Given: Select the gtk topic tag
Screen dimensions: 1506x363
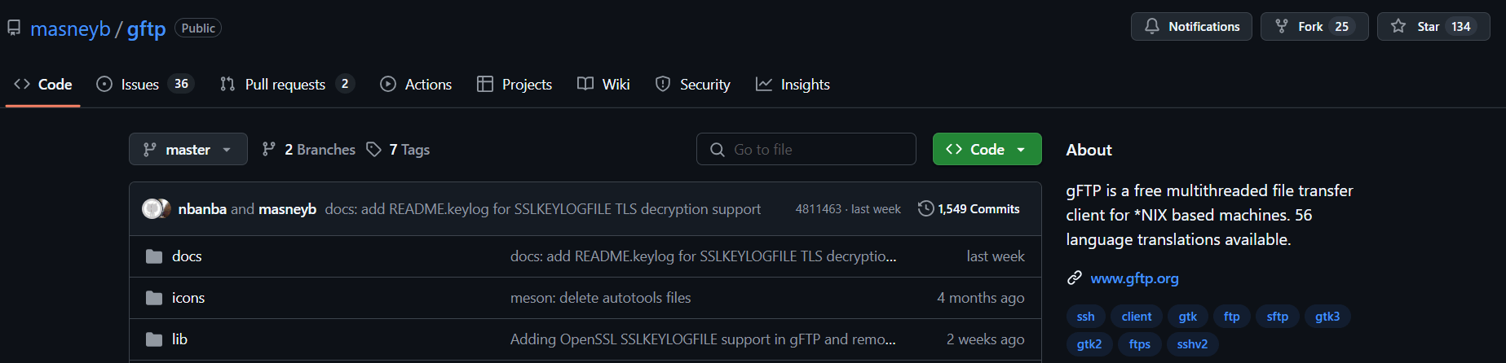Looking at the screenshot, I should click(1188, 317).
